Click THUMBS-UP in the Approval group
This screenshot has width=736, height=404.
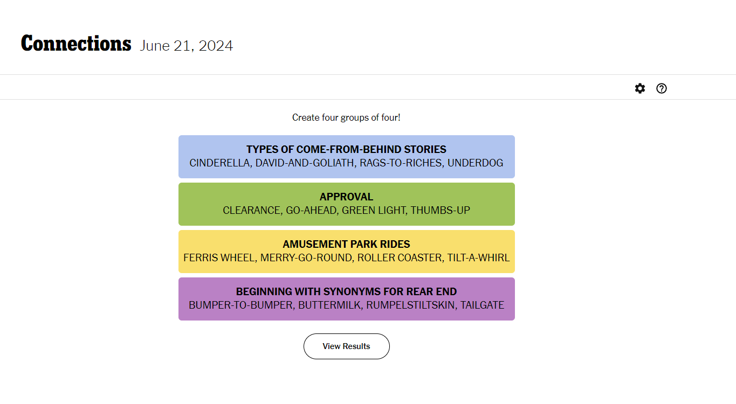click(441, 210)
